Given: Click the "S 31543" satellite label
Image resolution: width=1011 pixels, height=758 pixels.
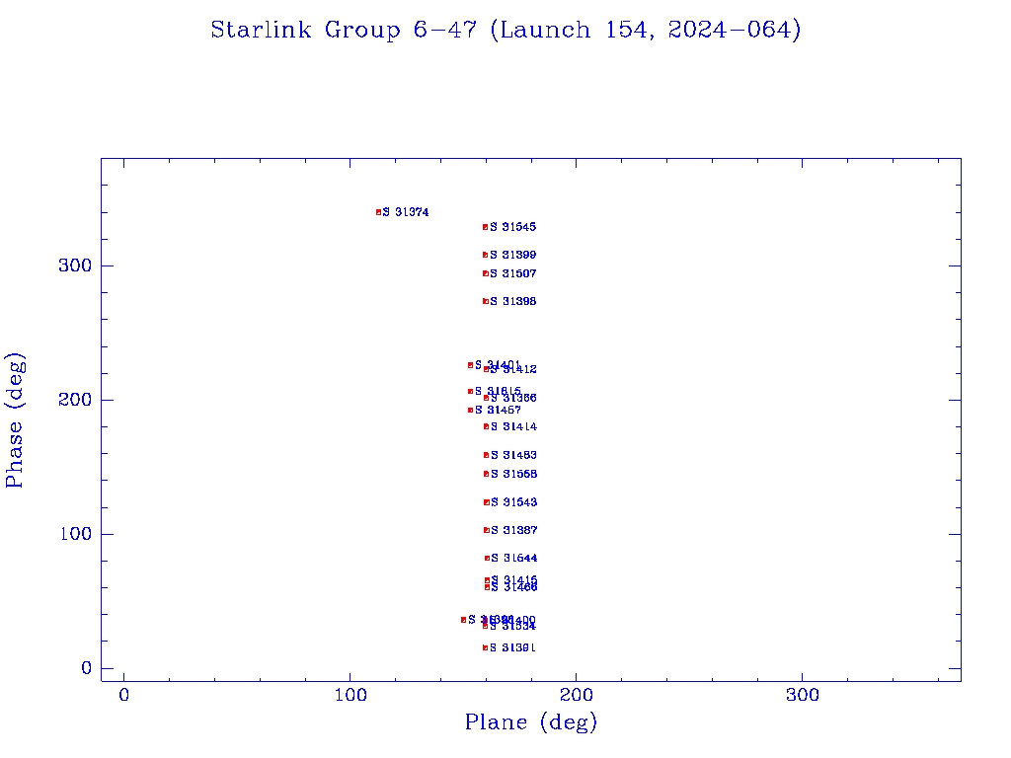Looking at the screenshot, I should (513, 502).
